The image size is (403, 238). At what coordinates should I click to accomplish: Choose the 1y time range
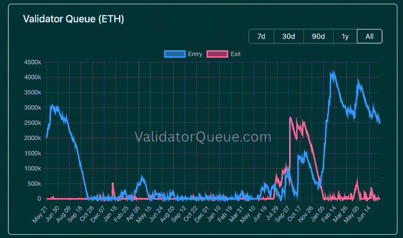[345, 36]
